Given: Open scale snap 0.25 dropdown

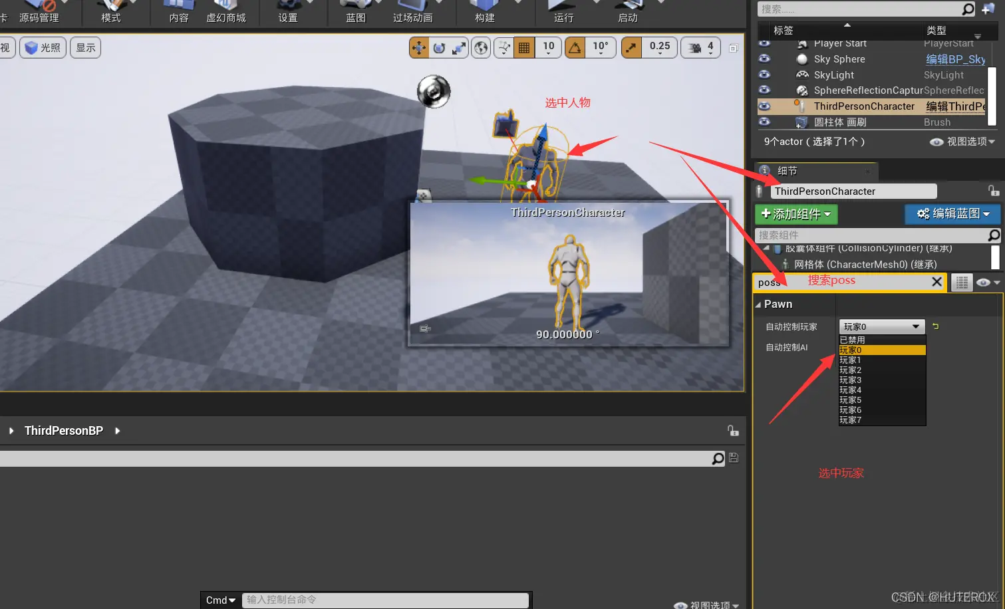Looking at the screenshot, I should (x=660, y=48).
